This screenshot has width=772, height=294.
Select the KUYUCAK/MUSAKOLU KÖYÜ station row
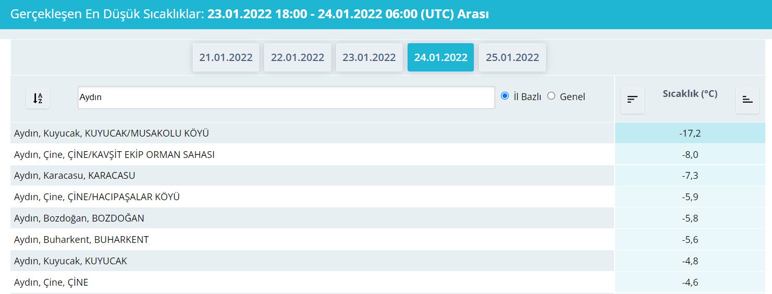click(112, 133)
